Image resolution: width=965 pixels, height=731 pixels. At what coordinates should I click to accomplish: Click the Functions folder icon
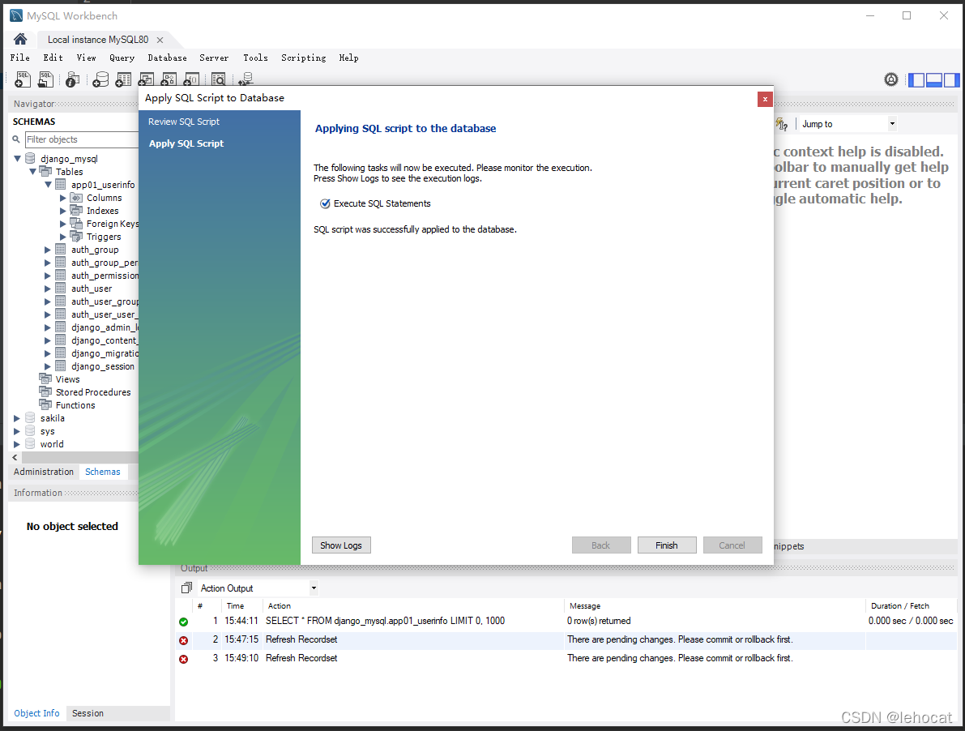coord(45,405)
